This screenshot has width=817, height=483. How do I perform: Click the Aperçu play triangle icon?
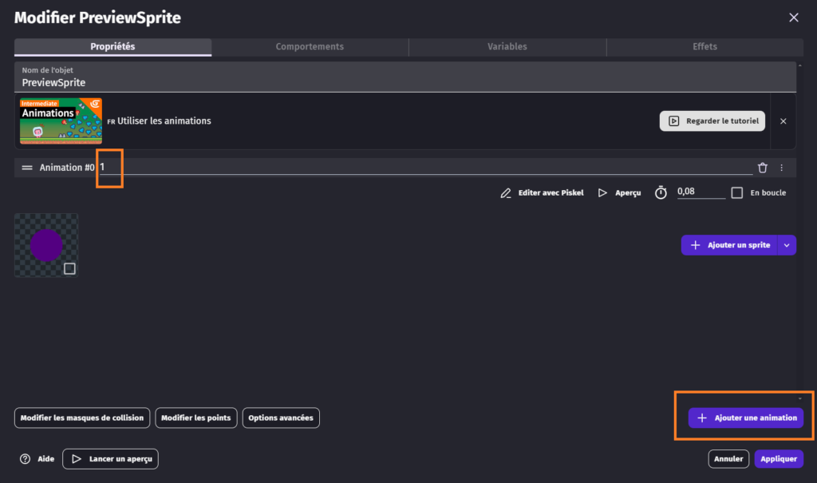(x=603, y=193)
